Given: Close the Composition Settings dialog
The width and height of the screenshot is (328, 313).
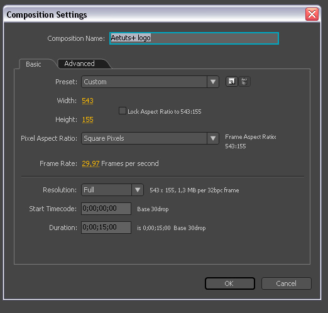Looking at the screenshot, I should 312,14.
